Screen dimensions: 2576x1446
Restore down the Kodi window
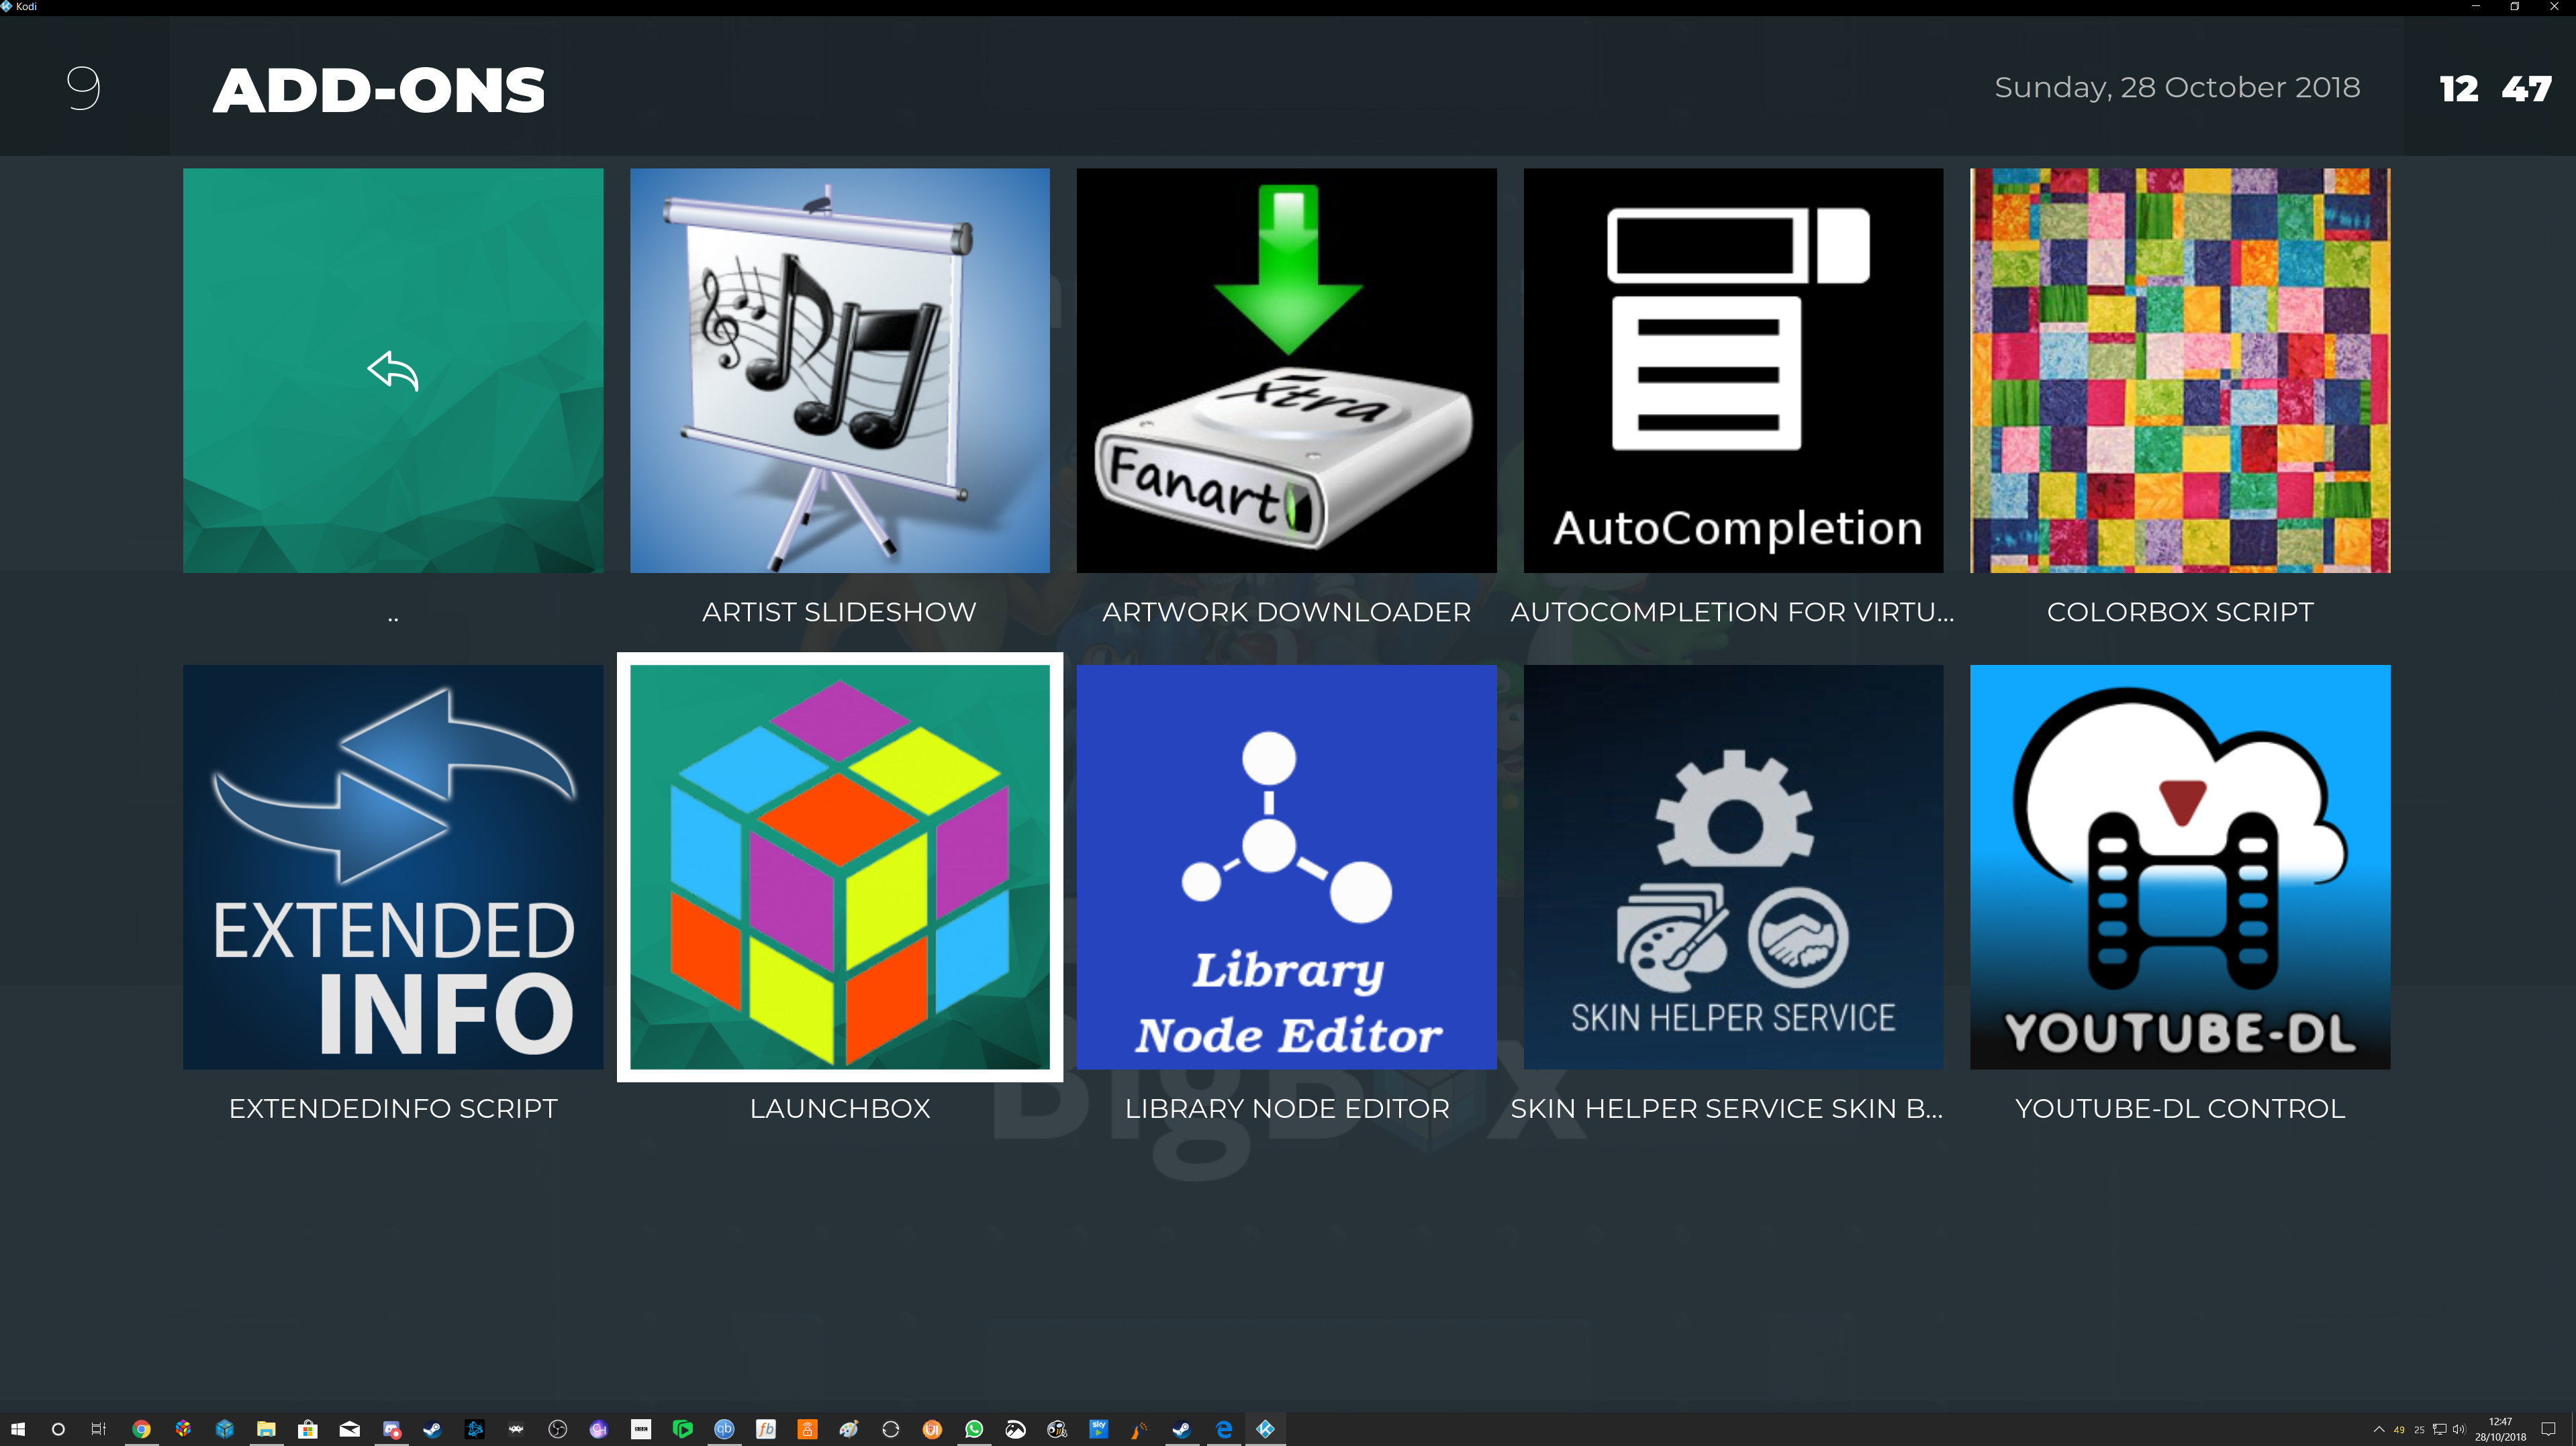(2515, 6)
